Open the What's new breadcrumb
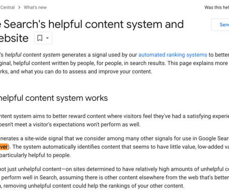The width and height of the screenshot is (229, 191). pos(35,7)
